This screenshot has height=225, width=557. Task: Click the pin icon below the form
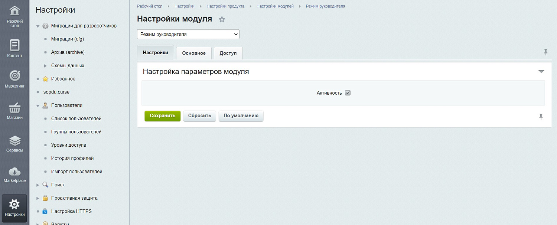tap(542, 117)
